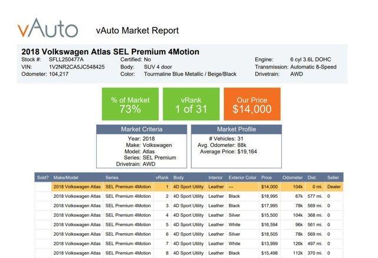Click the orange Our Price tile

(x=252, y=104)
